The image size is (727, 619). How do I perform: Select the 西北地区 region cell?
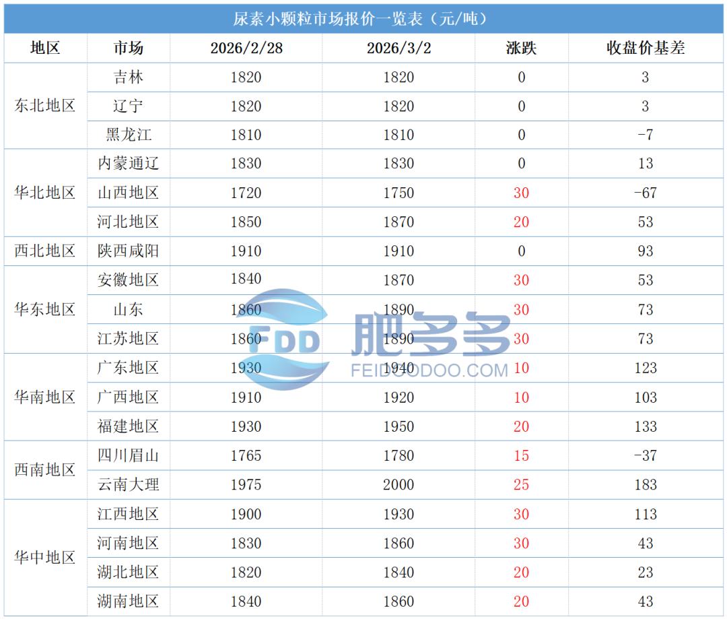pyautogui.click(x=44, y=251)
